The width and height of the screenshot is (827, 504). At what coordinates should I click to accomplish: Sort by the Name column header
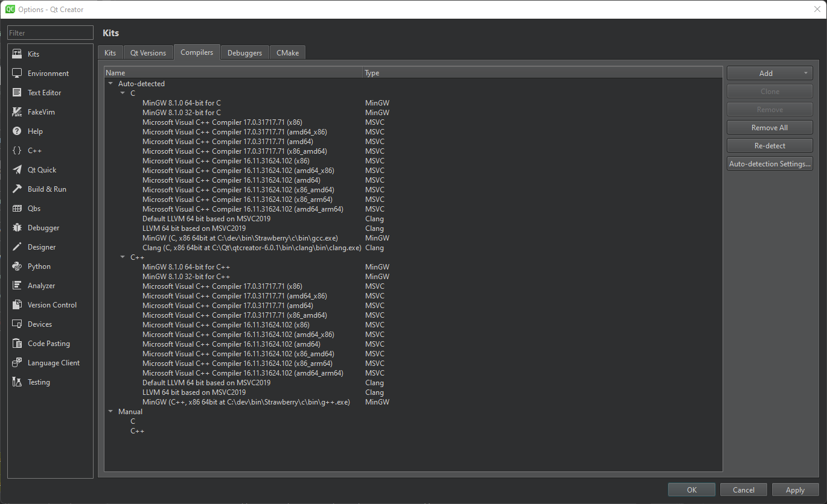(x=233, y=73)
